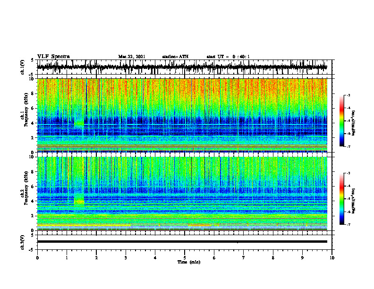Click time axis tick label "0"
This screenshot has height=289, width=374.
37,258
